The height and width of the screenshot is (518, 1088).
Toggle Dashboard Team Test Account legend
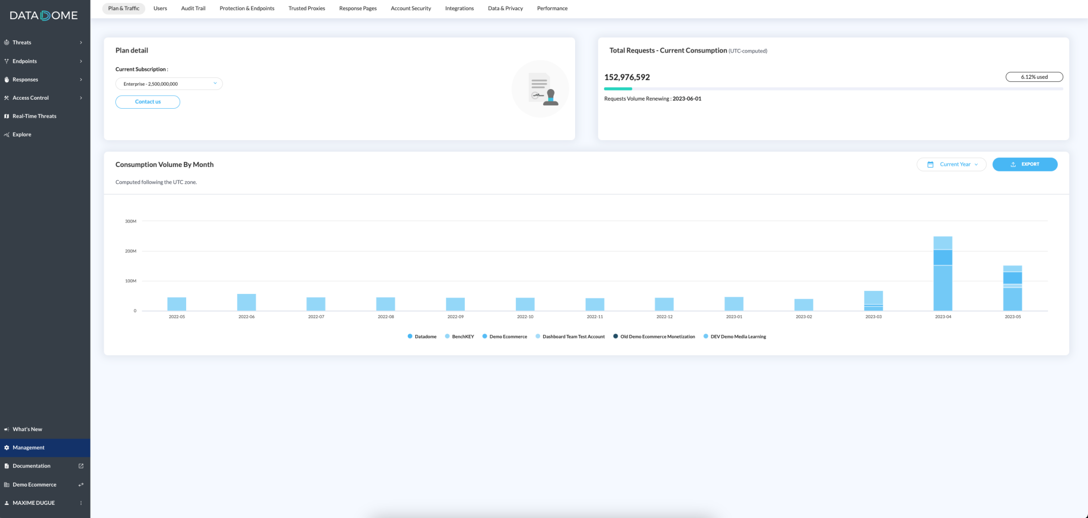point(570,336)
